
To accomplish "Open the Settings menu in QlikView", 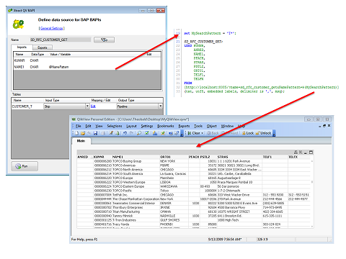I will tap(147, 126).
